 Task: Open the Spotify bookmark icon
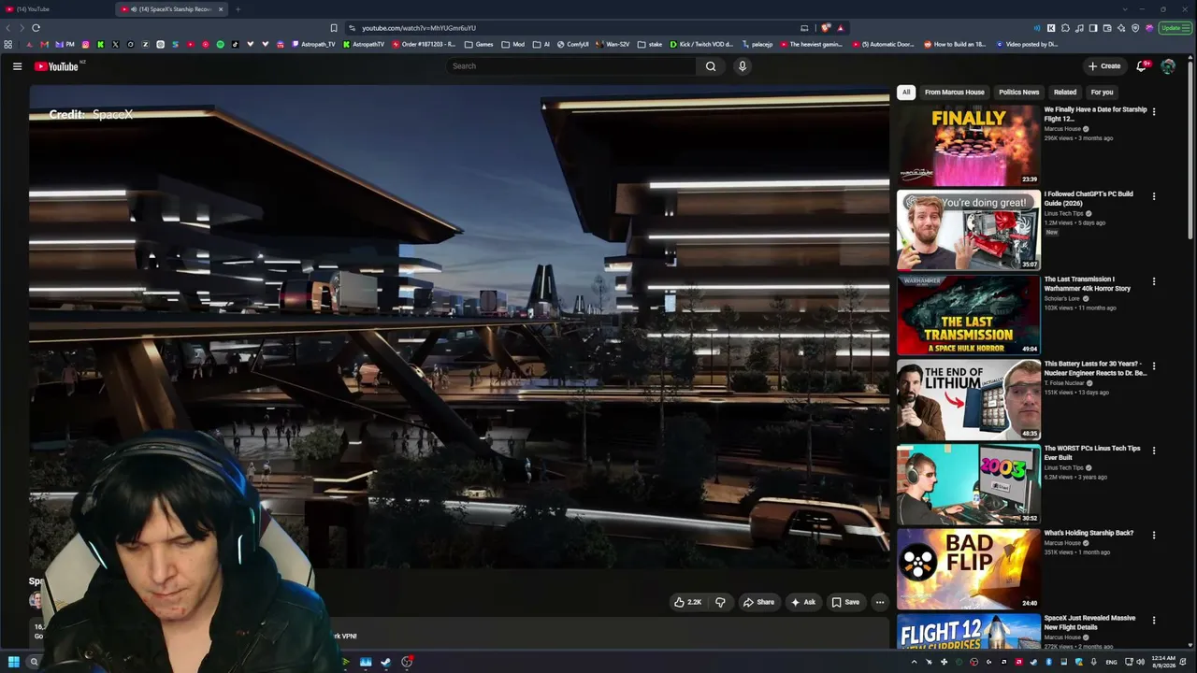[221, 44]
